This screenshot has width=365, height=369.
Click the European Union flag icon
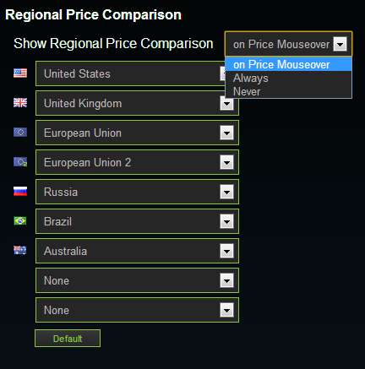tap(20, 132)
